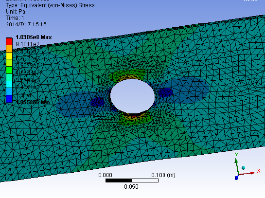The image size is (265, 198).
Task: Select the orange legend color band
Action: click(9, 49)
